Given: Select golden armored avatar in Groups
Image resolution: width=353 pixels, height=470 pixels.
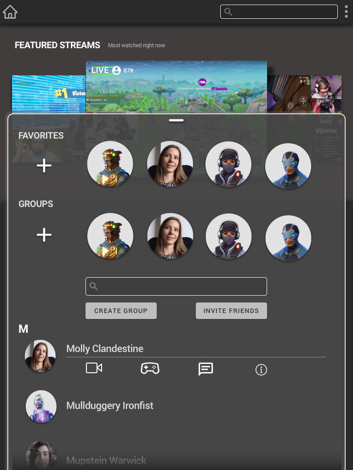Looking at the screenshot, I should (x=110, y=236).
